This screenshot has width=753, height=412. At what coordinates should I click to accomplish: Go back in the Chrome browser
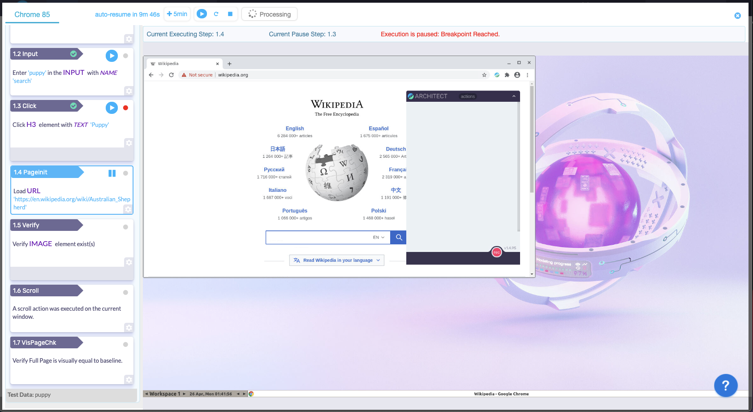pyautogui.click(x=151, y=75)
